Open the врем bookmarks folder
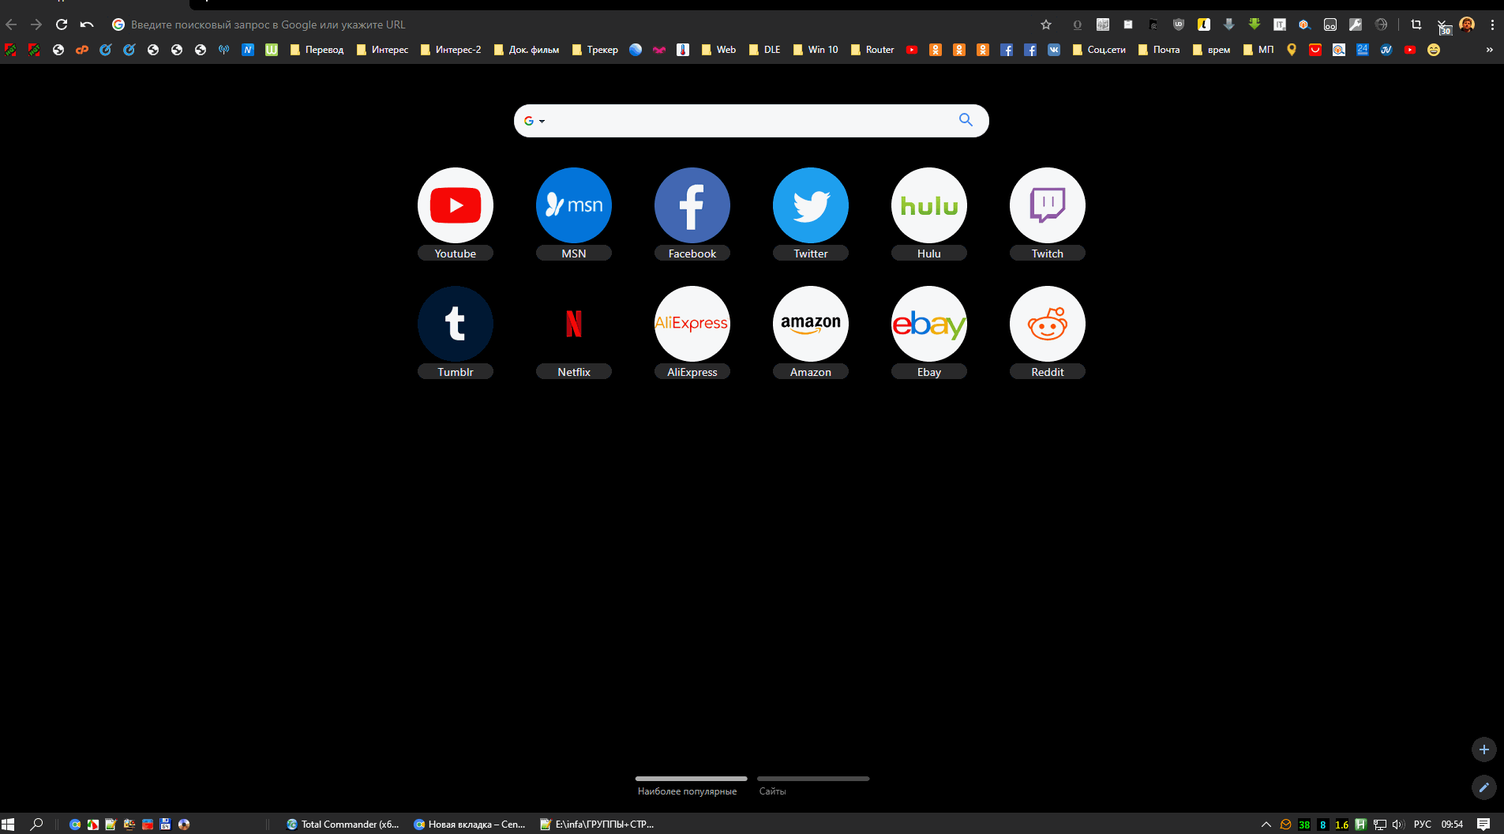Image resolution: width=1504 pixels, height=834 pixels. [1211, 50]
